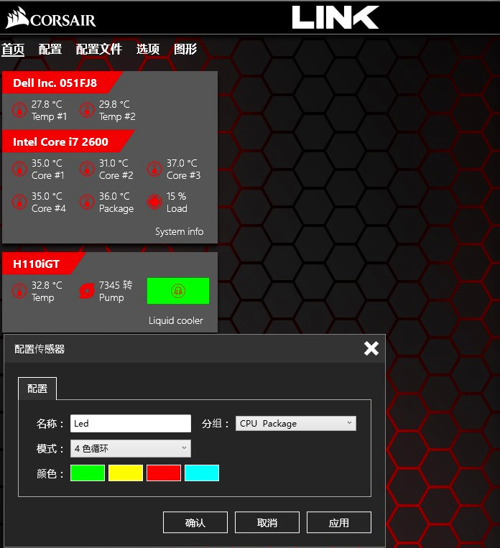Open the 选项 menu
Screen dimensions: 500x548
tap(148, 50)
